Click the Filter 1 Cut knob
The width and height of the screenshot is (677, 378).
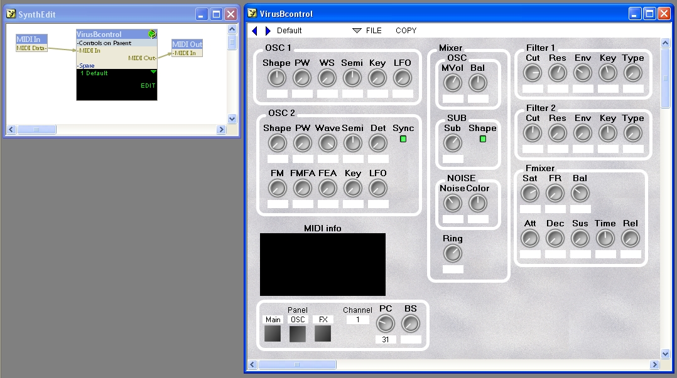click(533, 73)
